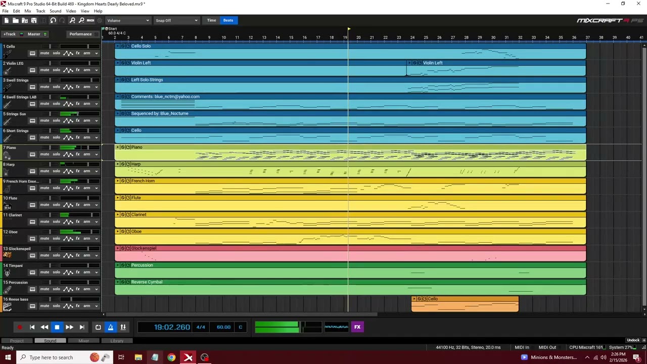Click the record button in transport

click(x=20, y=327)
